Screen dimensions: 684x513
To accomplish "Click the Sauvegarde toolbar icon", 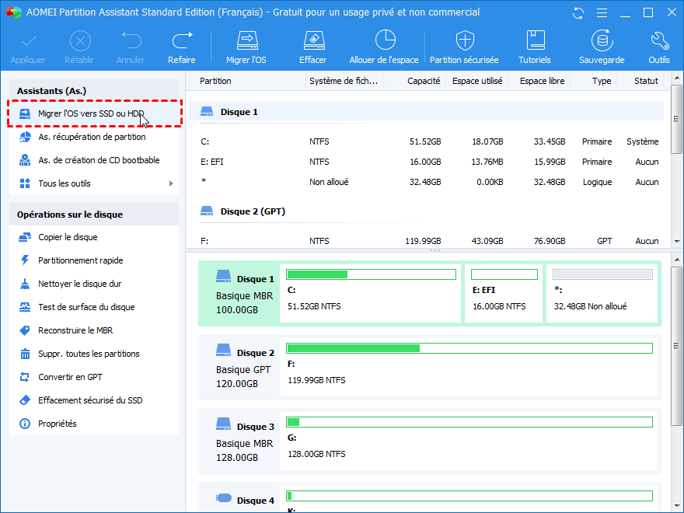I will [601, 47].
